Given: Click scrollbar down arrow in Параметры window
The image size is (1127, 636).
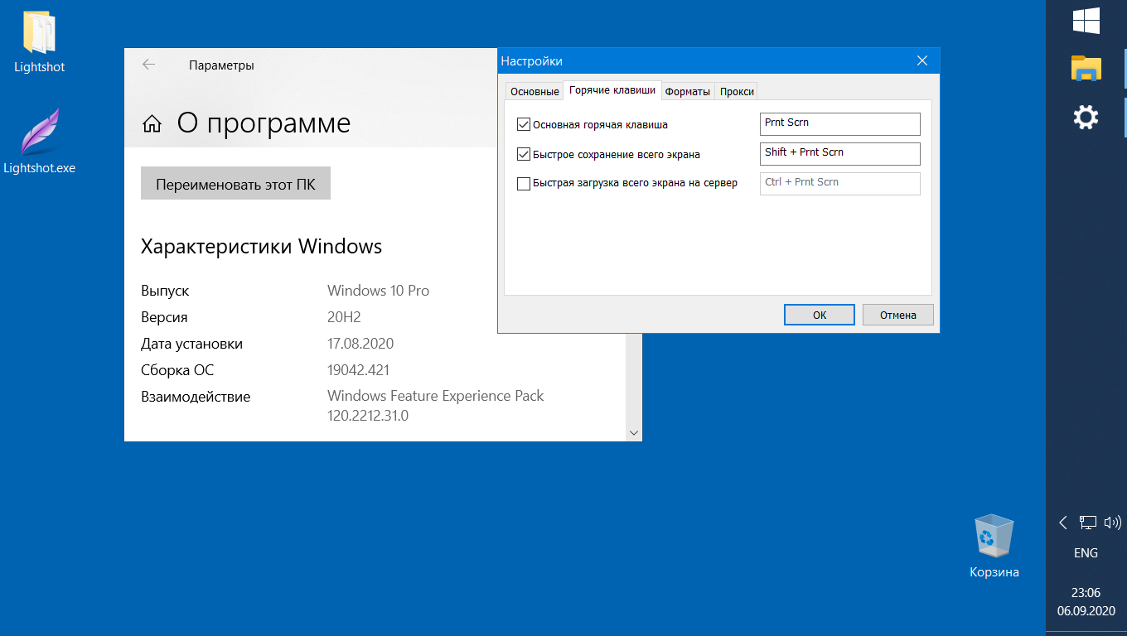Looking at the screenshot, I should 634,432.
